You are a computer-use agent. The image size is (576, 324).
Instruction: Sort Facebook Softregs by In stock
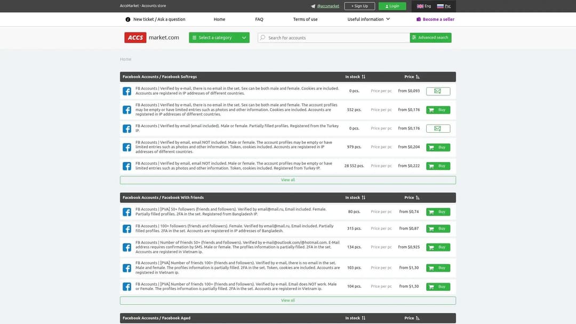(363, 77)
